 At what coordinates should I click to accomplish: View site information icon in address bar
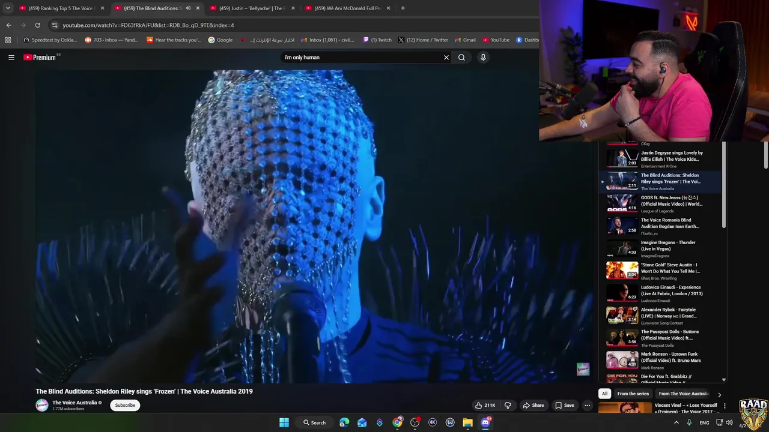click(55, 25)
